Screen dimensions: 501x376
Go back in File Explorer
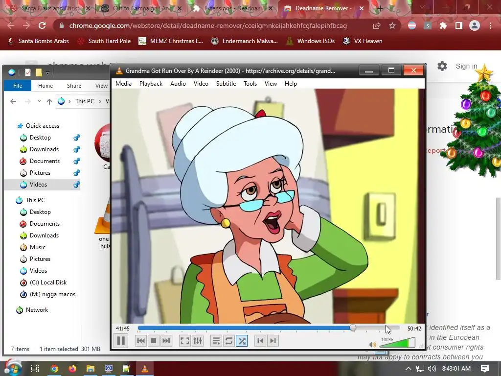click(x=13, y=101)
